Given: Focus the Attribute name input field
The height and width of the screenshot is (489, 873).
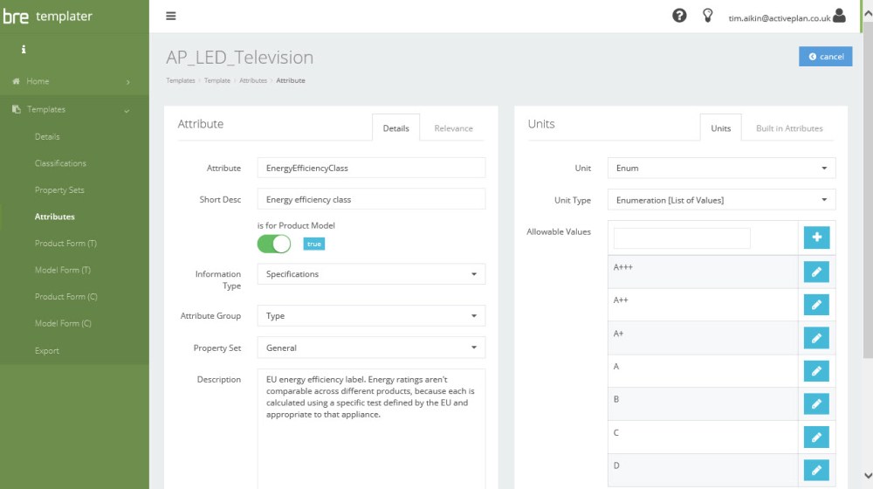Looking at the screenshot, I should pos(371,169).
